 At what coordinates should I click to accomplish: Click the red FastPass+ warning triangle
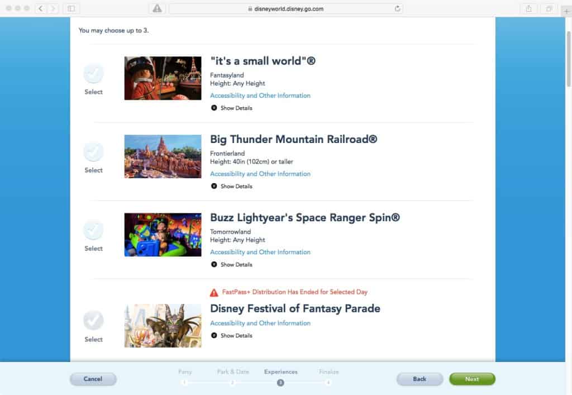point(214,293)
